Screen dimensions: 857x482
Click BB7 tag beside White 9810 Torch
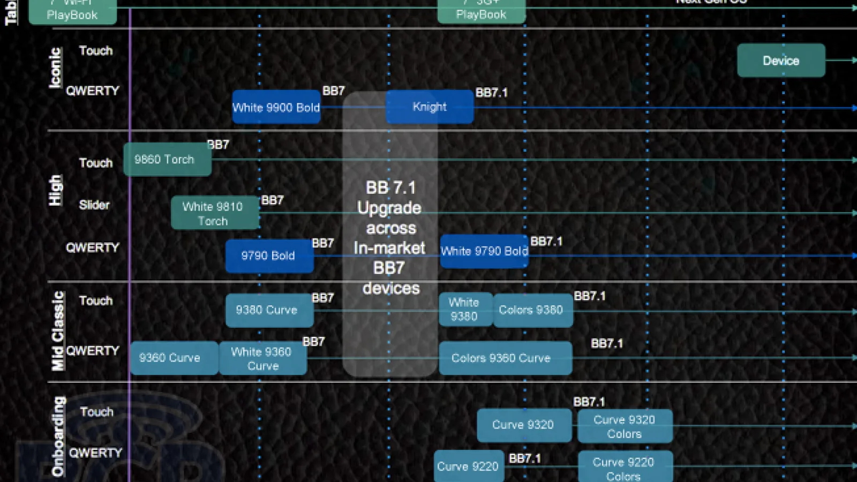pyautogui.click(x=273, y=200)
